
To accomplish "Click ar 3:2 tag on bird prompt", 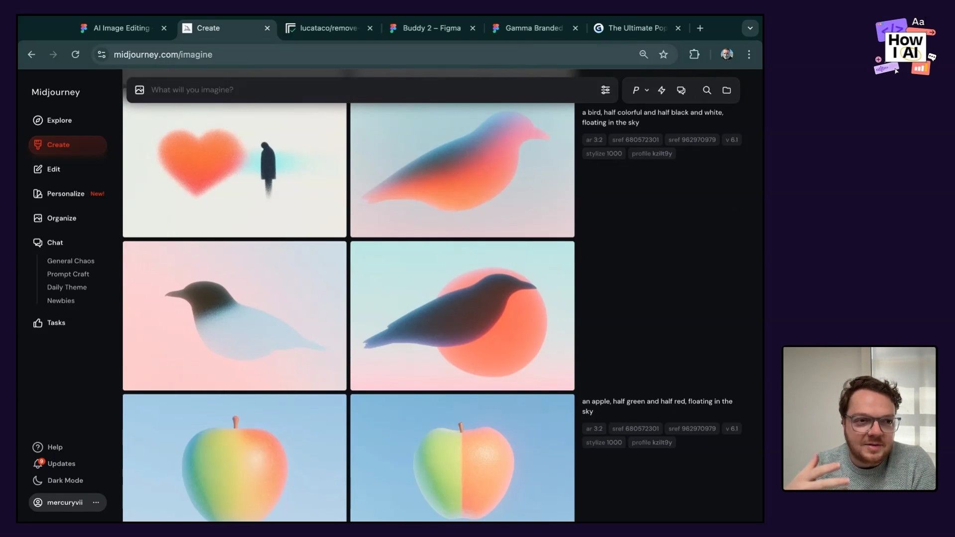I will pos(594,140).
